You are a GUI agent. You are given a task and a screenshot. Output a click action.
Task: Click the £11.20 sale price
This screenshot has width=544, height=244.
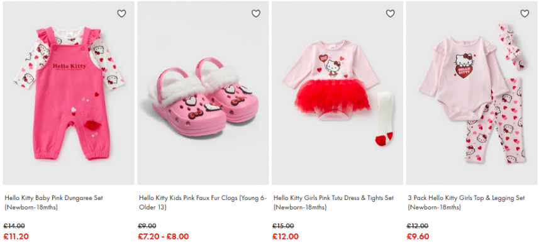(16, 236)
